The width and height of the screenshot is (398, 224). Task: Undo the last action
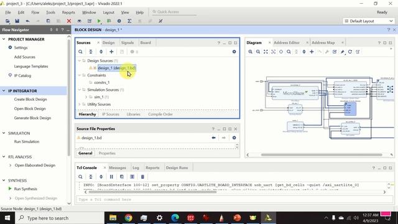click(x=27, y=21)
